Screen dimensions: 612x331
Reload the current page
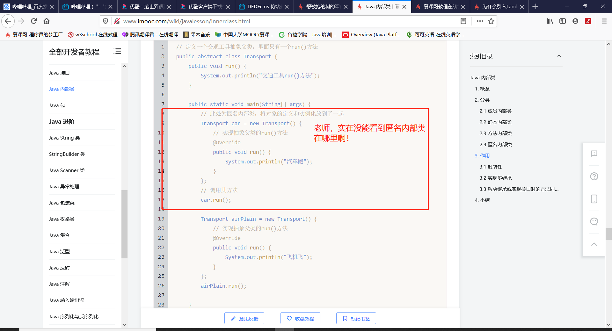34,21
